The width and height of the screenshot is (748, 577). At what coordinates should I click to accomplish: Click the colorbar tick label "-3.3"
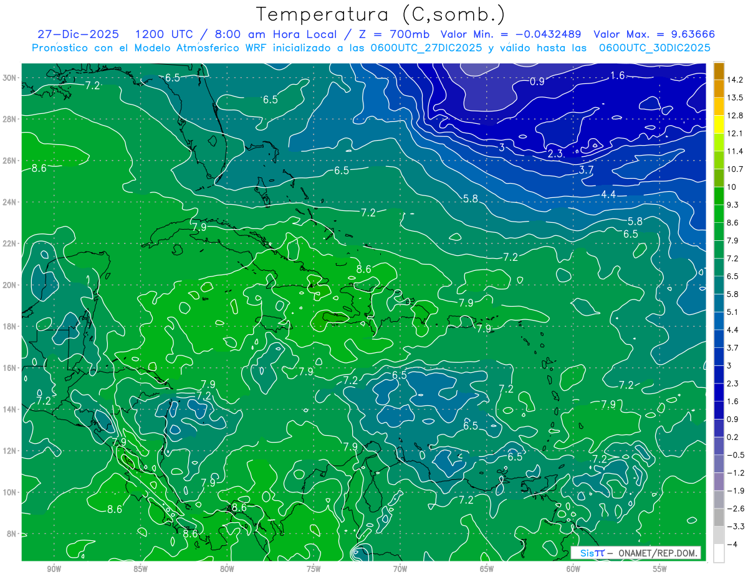[x=735, y=527]
